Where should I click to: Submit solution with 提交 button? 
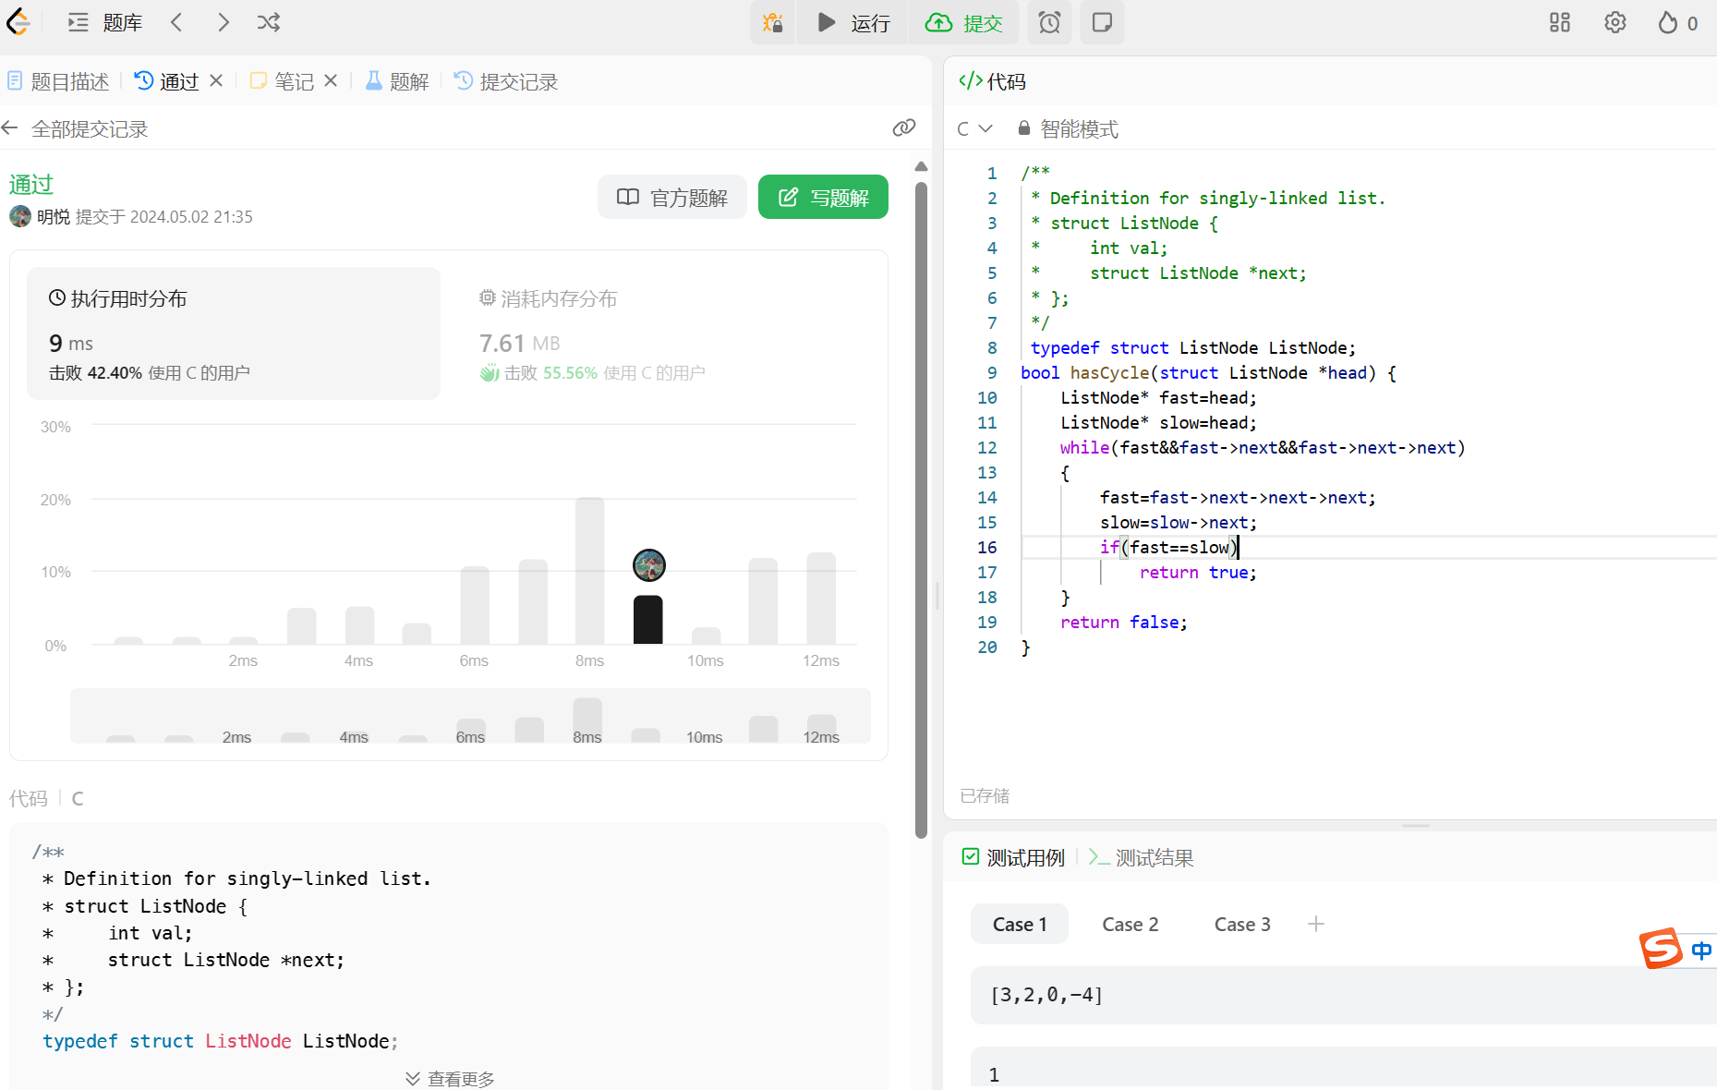[x=964, y=22]
